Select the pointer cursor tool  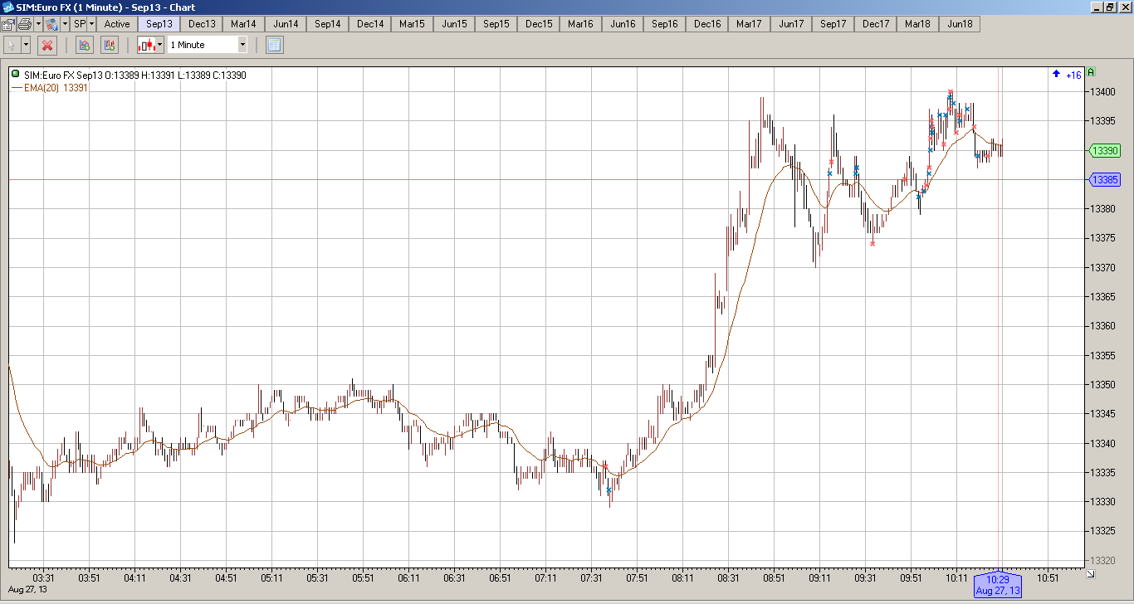point(12,45)
